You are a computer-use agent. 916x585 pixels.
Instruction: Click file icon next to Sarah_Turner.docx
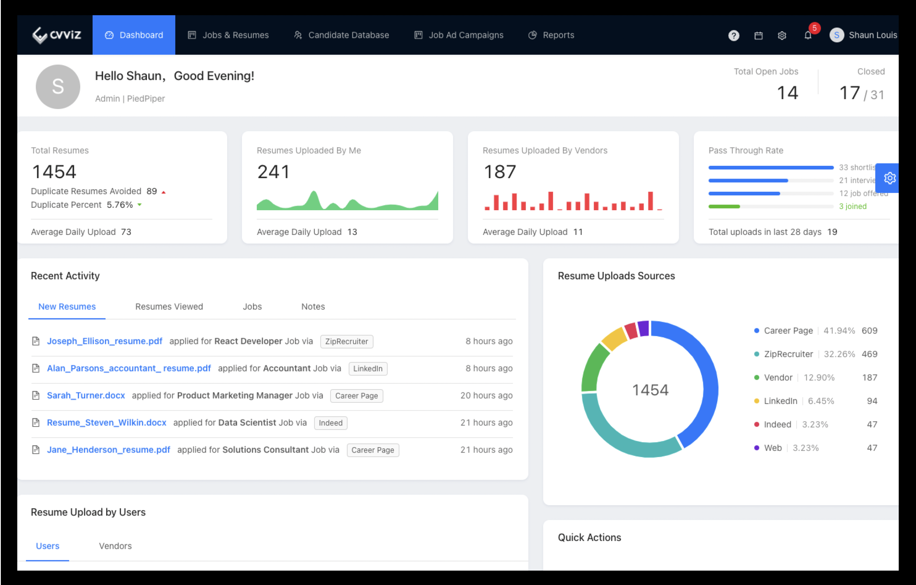[36, 395]
